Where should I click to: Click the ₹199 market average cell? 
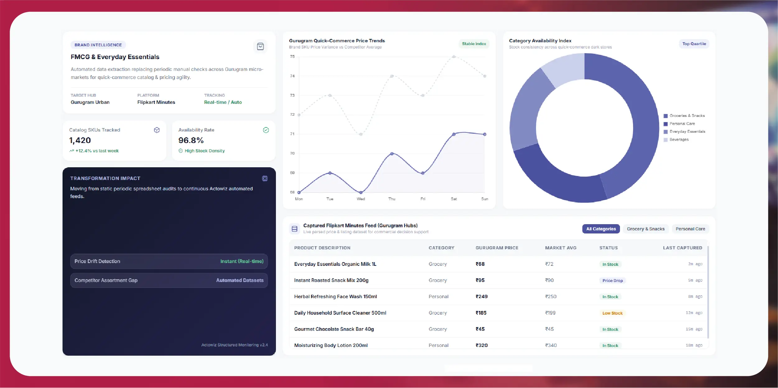pyautogui.click(x=550, y=313)
